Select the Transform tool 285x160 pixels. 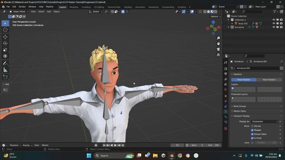coord(5,56)
